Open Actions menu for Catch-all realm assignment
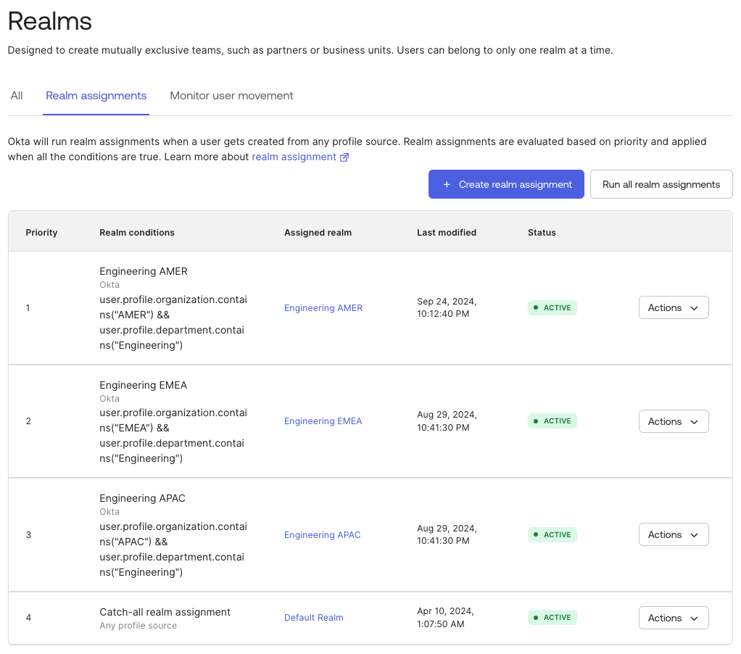Screen dimensions: 741x654 pyautogui.click(x=673, y=618)
